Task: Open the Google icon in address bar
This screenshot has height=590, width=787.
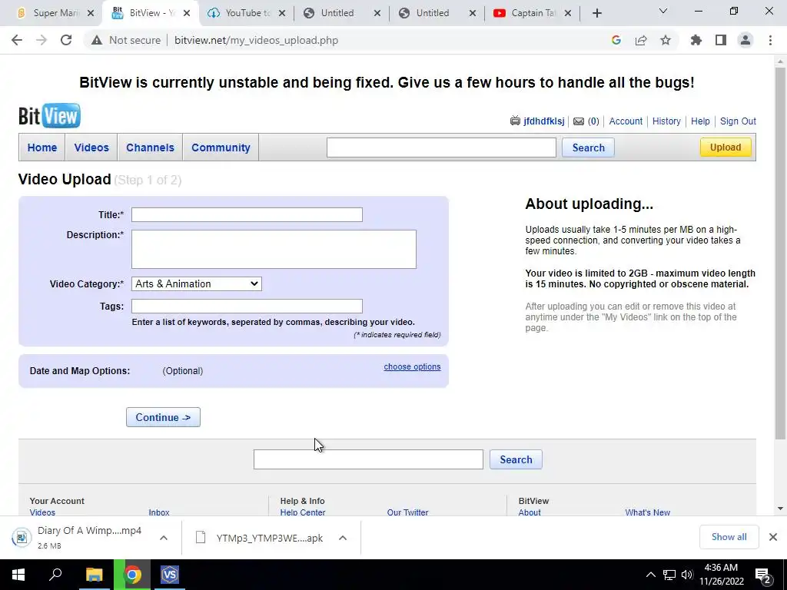Action: point(616,40)
